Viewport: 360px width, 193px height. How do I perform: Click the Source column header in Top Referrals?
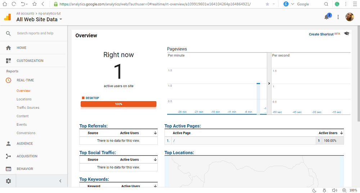click(93, 133)
